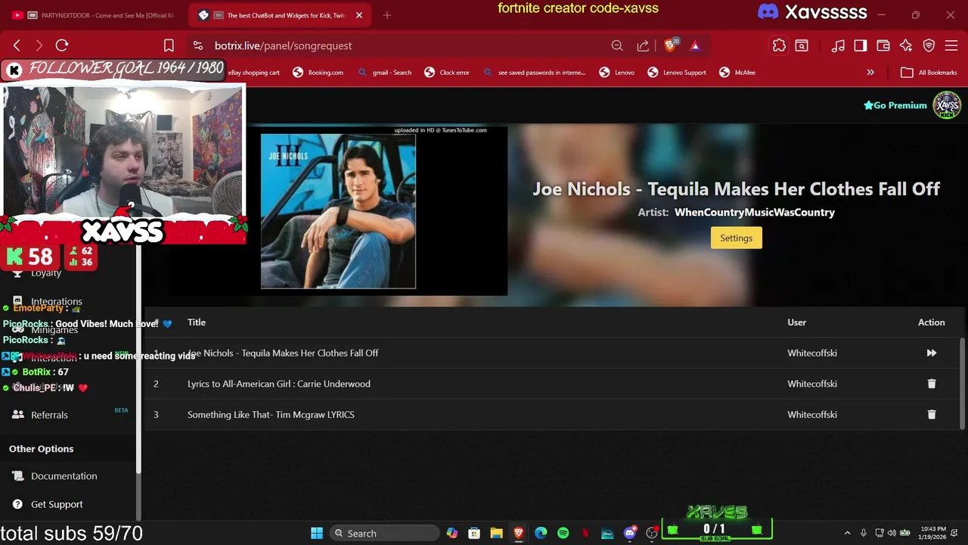The image size is (968, 545).
Task: Zoom out using magnifier icon
Action: (617, 45)
